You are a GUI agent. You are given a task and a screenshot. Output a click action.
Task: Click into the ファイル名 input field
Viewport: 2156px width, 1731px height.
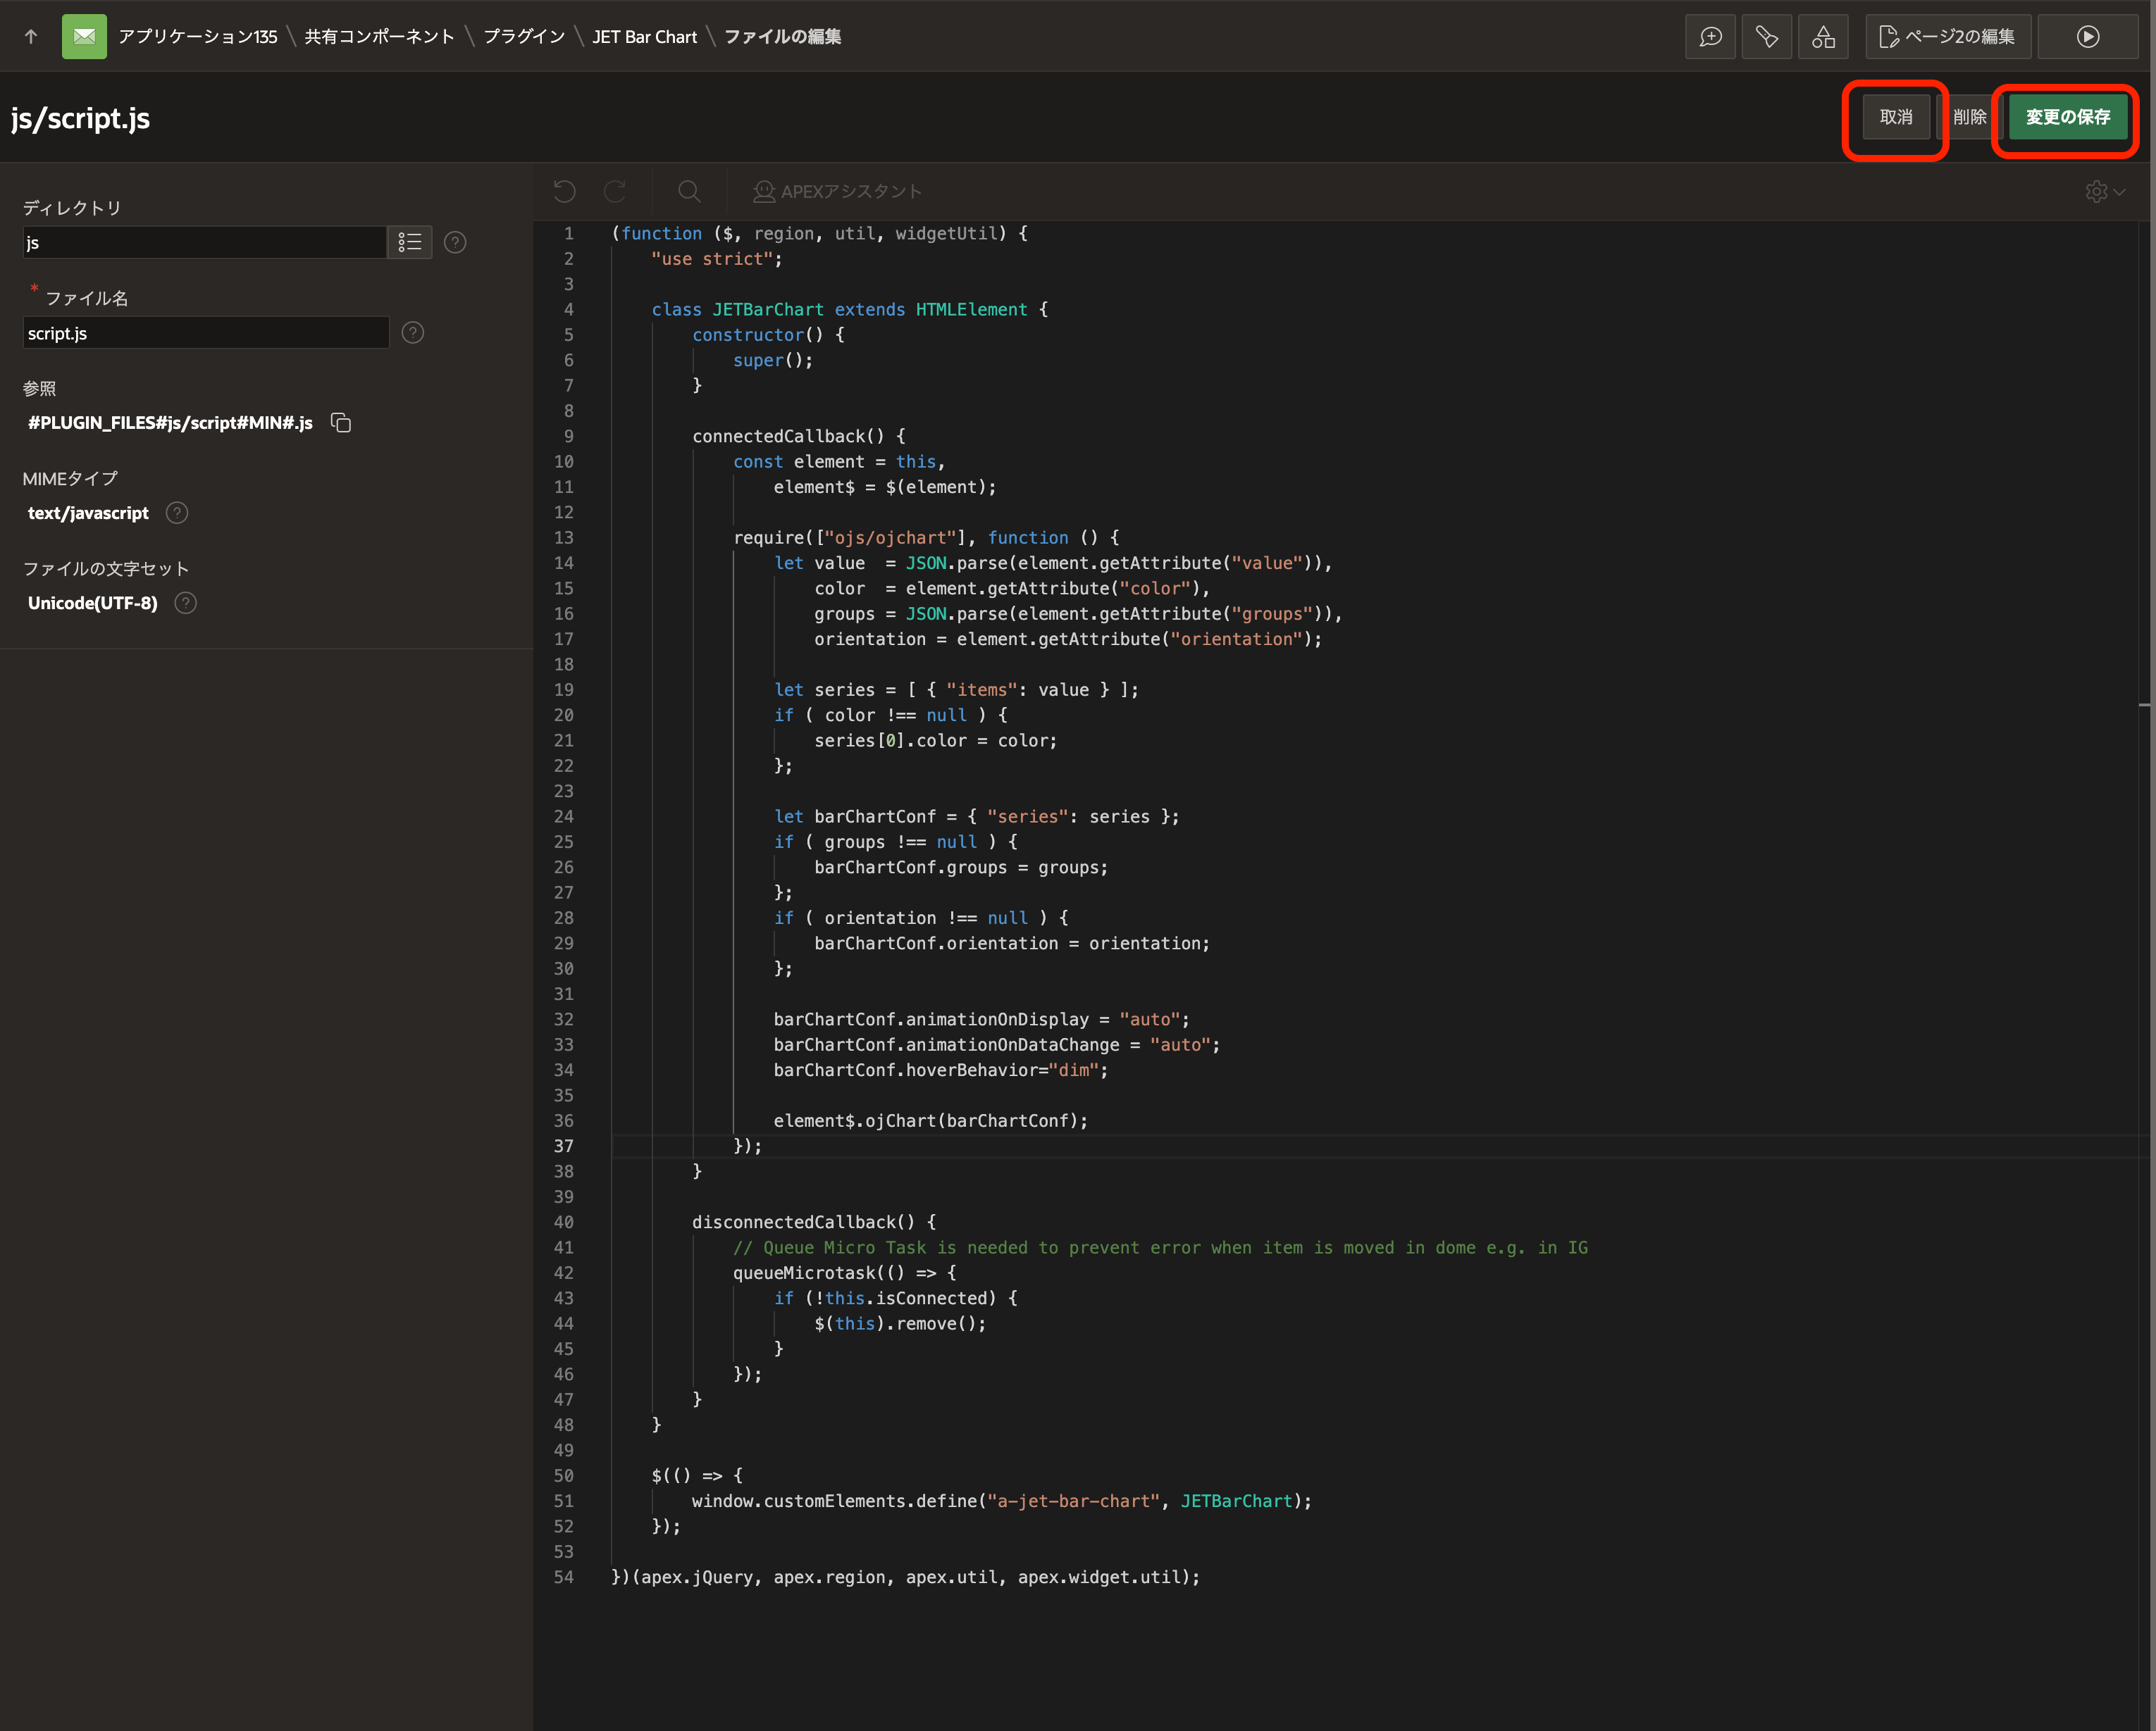coord(205,333)
